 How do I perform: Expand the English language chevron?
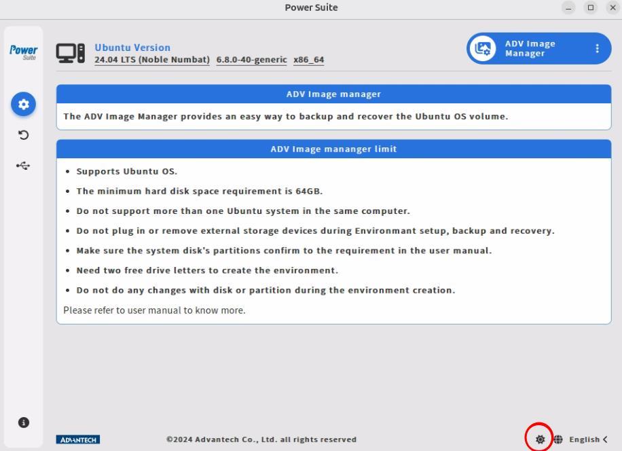coord(605,439)
